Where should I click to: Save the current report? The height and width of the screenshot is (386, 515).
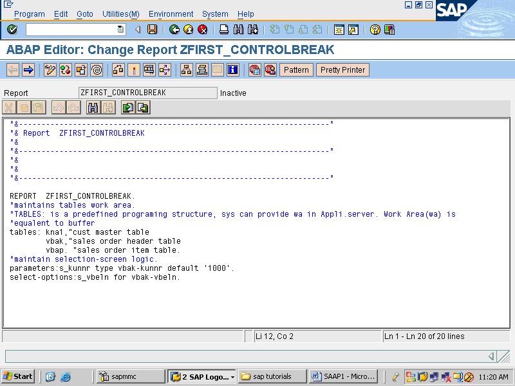[x=151, y=28]
